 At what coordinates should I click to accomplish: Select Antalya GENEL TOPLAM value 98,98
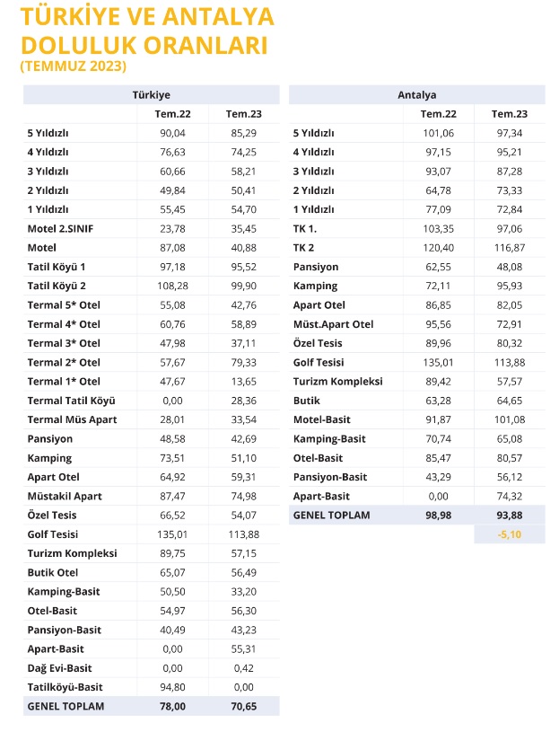click(438, 516)
